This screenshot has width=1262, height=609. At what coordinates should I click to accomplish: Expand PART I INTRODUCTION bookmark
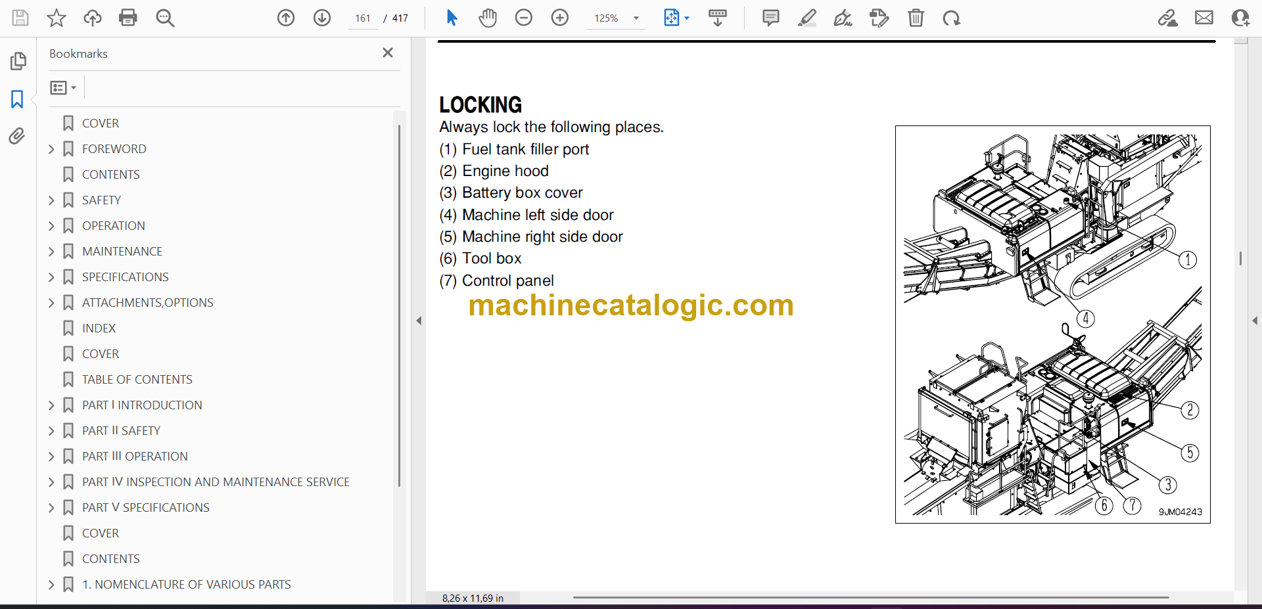(x=52, y=405)
